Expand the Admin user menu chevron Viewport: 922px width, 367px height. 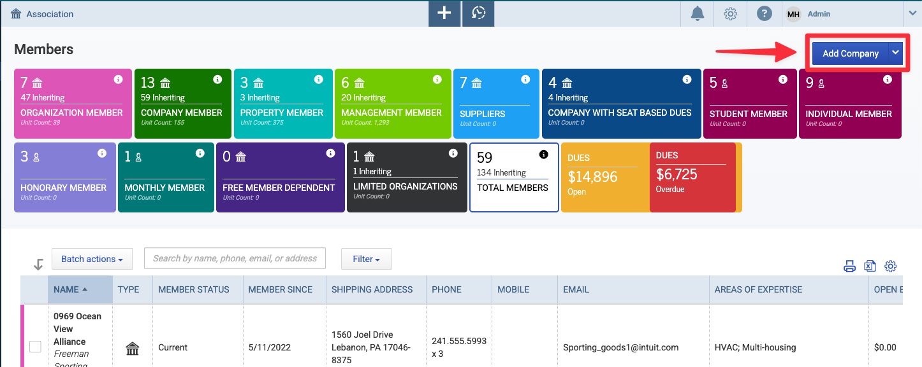click(x=912, y=13)
